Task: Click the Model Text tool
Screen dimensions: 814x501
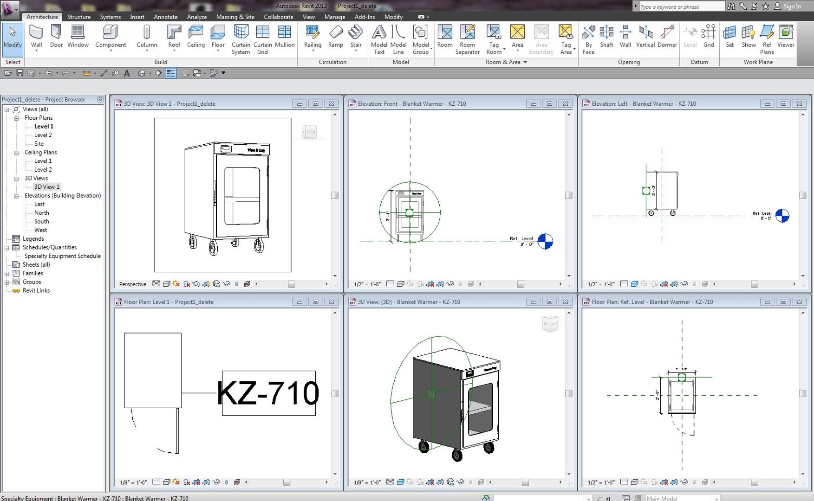Action: pyautogui.click(x=379, y=40)
